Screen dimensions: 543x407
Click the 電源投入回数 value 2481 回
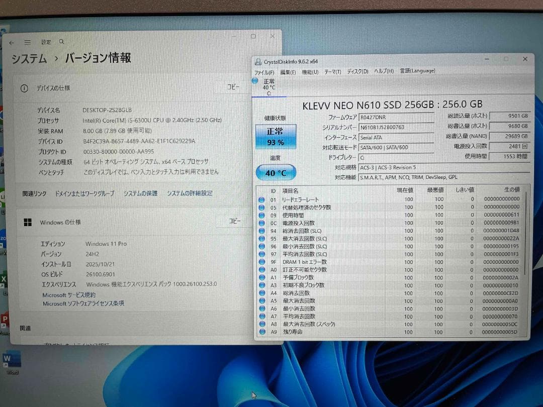[510, 146]
